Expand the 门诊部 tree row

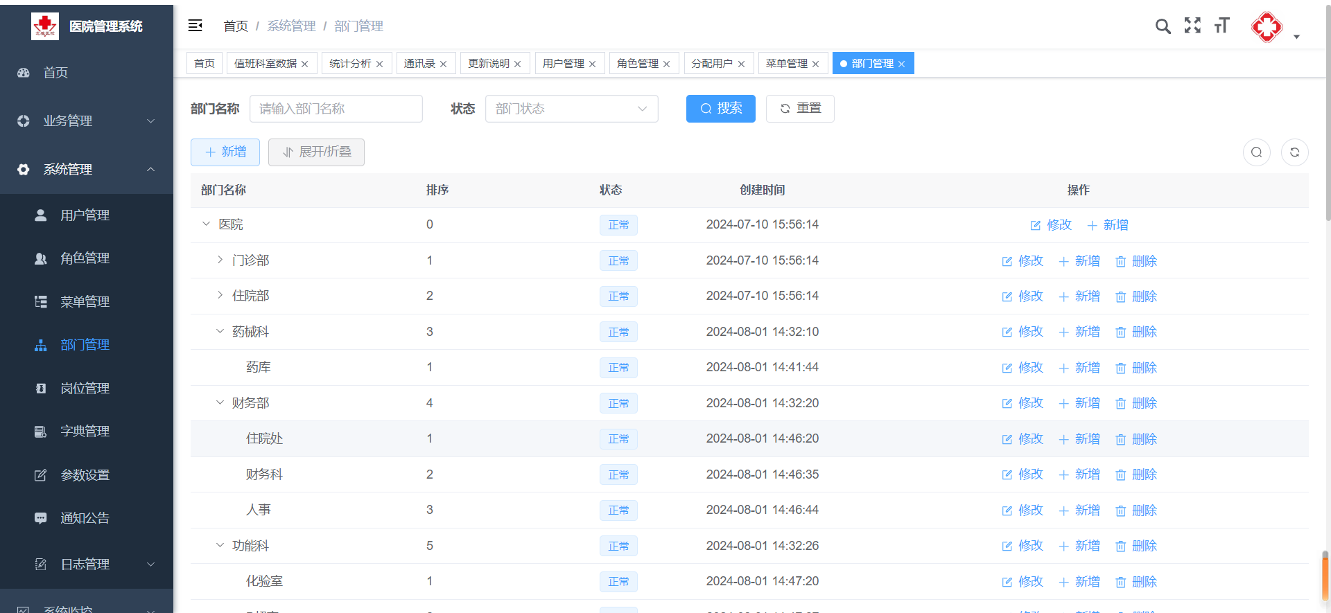point(220,260)
